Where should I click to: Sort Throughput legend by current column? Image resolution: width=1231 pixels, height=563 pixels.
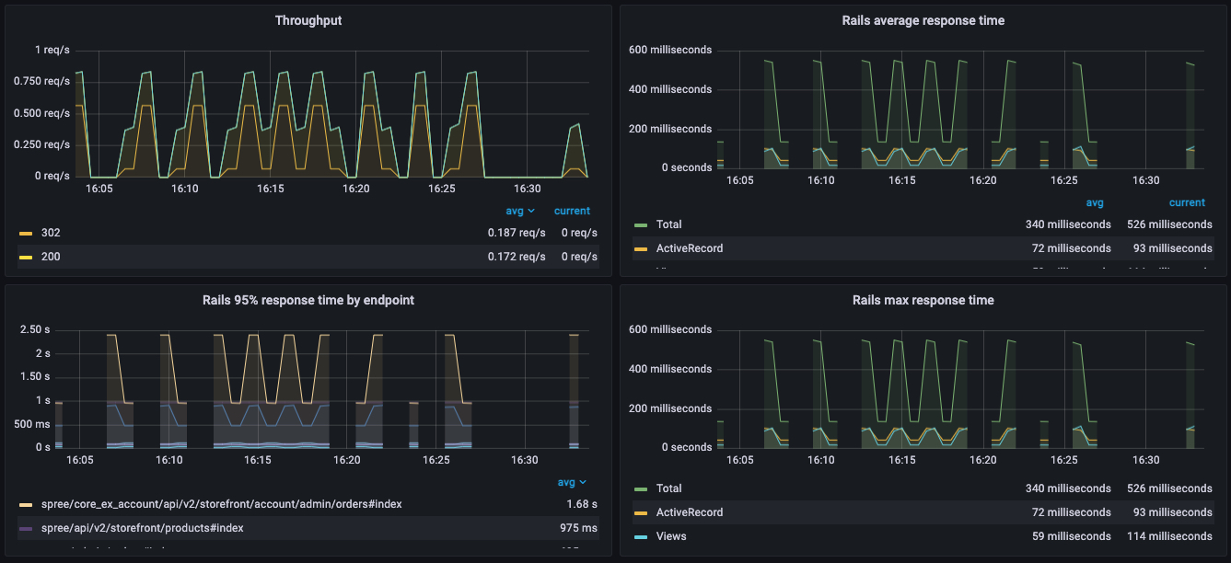572,211
